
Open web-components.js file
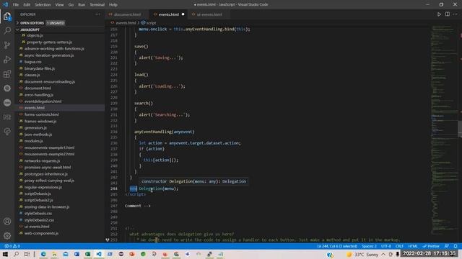point(41,233)
